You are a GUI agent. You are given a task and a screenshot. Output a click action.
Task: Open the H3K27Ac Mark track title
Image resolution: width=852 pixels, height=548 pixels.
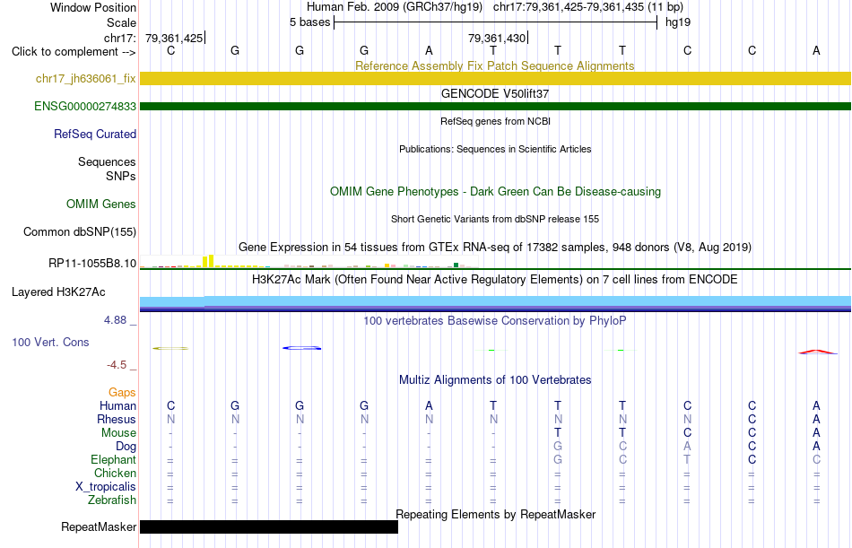pyautogui.click(x=495, y=280)
